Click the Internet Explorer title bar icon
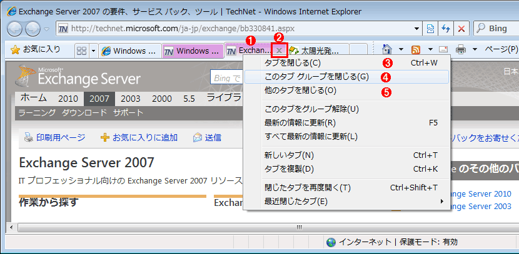The image size is (519, 254). 12,11
